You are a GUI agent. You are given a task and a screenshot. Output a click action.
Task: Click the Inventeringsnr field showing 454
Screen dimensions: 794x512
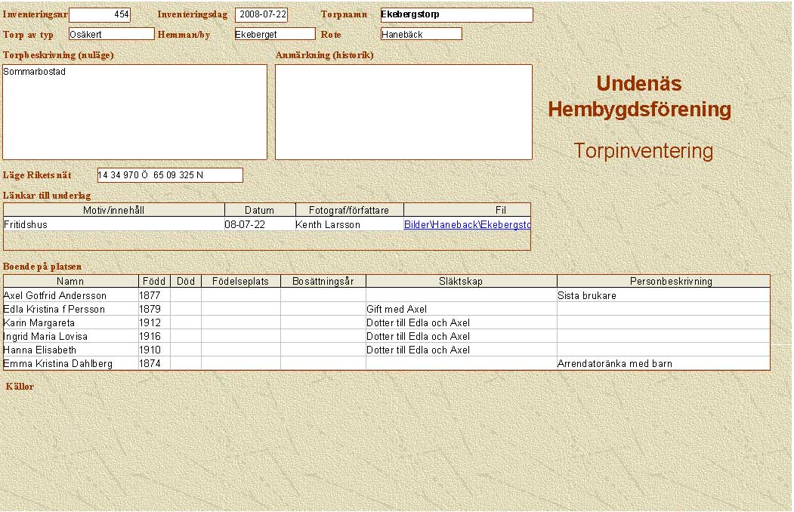tap(100, 15)
